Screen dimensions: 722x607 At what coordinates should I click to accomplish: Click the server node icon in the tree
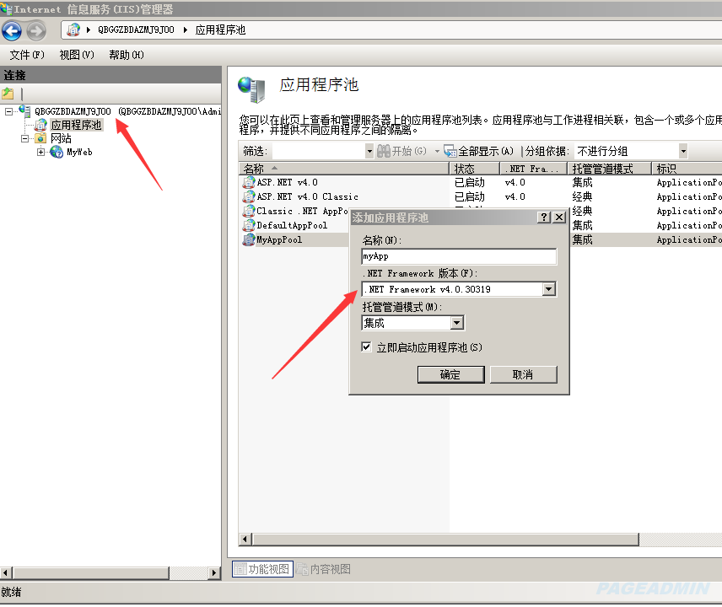24,111
